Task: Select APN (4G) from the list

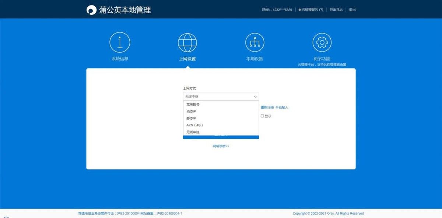Action: 194,125
